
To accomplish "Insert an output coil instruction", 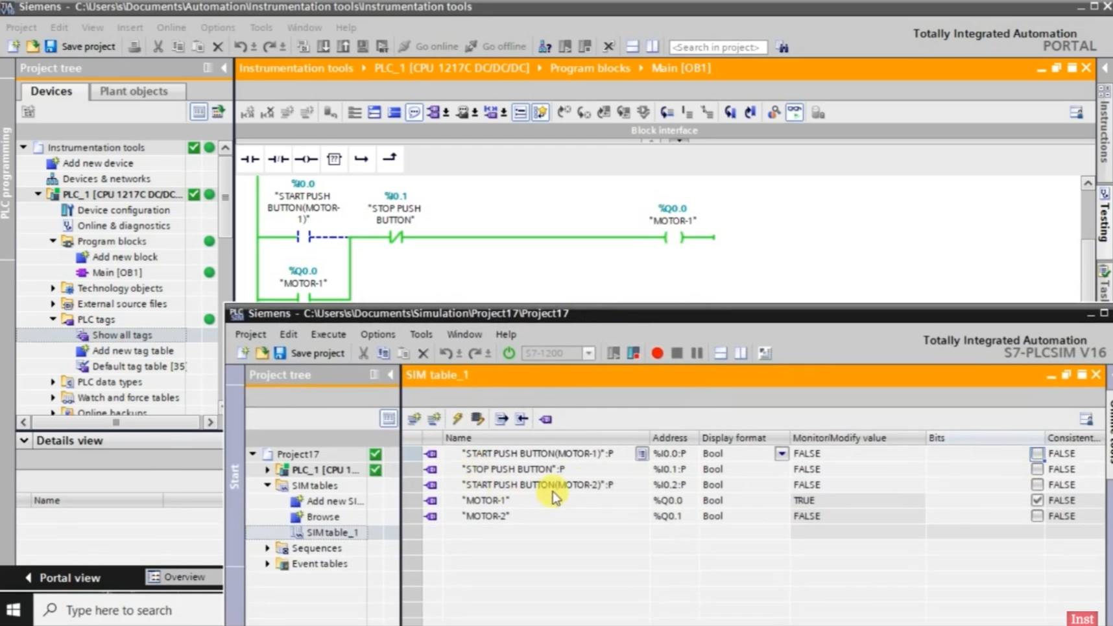I will 306,159.
